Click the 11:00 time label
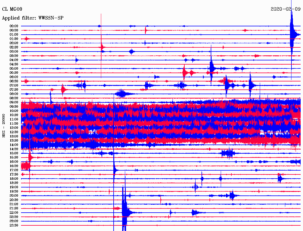The height and width of the screenshot is (231, 303). [x=14, y=119]
